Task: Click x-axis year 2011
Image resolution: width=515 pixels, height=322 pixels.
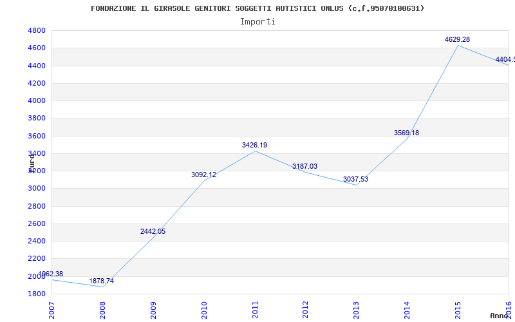Action: [255, 310]
